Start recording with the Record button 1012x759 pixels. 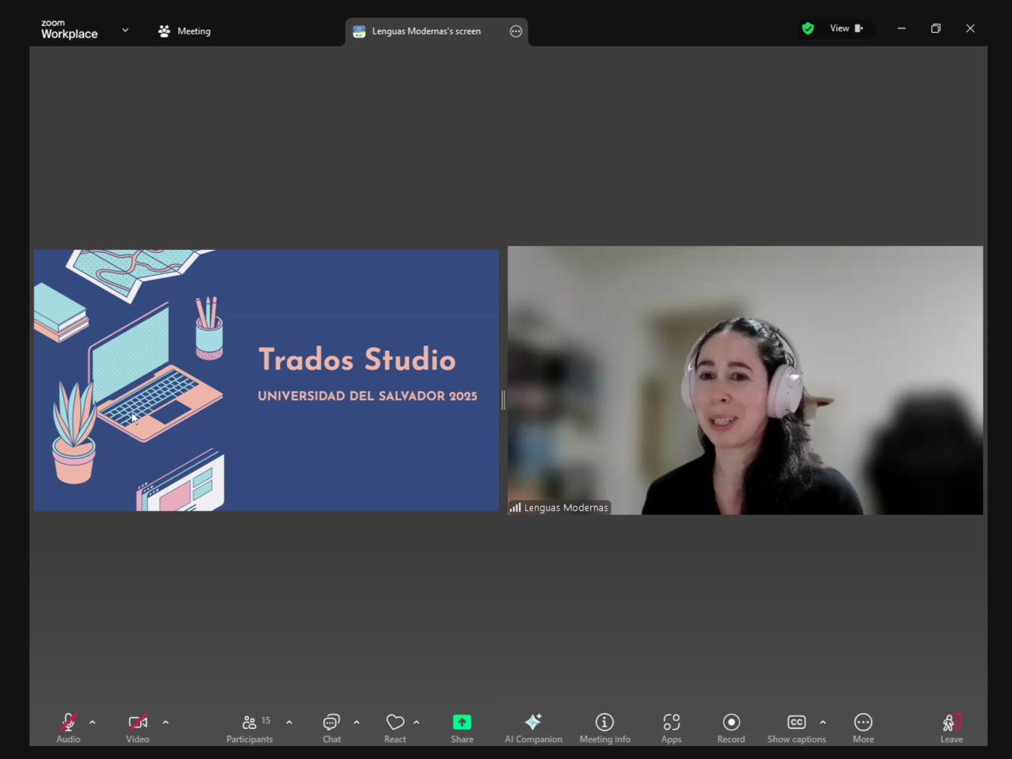tap(731, 728)
